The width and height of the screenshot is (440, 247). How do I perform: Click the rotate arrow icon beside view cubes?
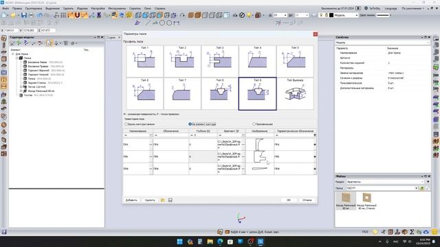(x=182, y=15)
